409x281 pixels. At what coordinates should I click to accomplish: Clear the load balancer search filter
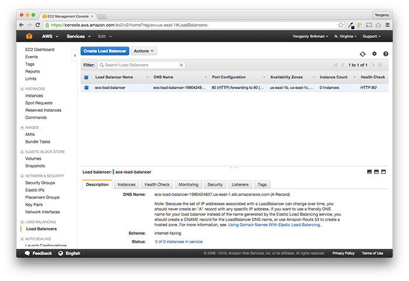pos(181,65)
